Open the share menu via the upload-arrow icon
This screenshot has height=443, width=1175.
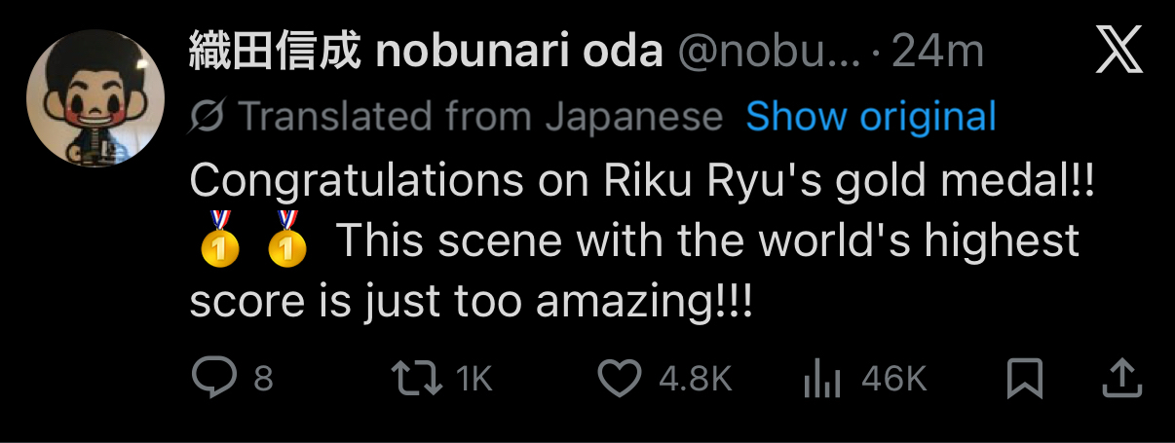coord(1120,378)
